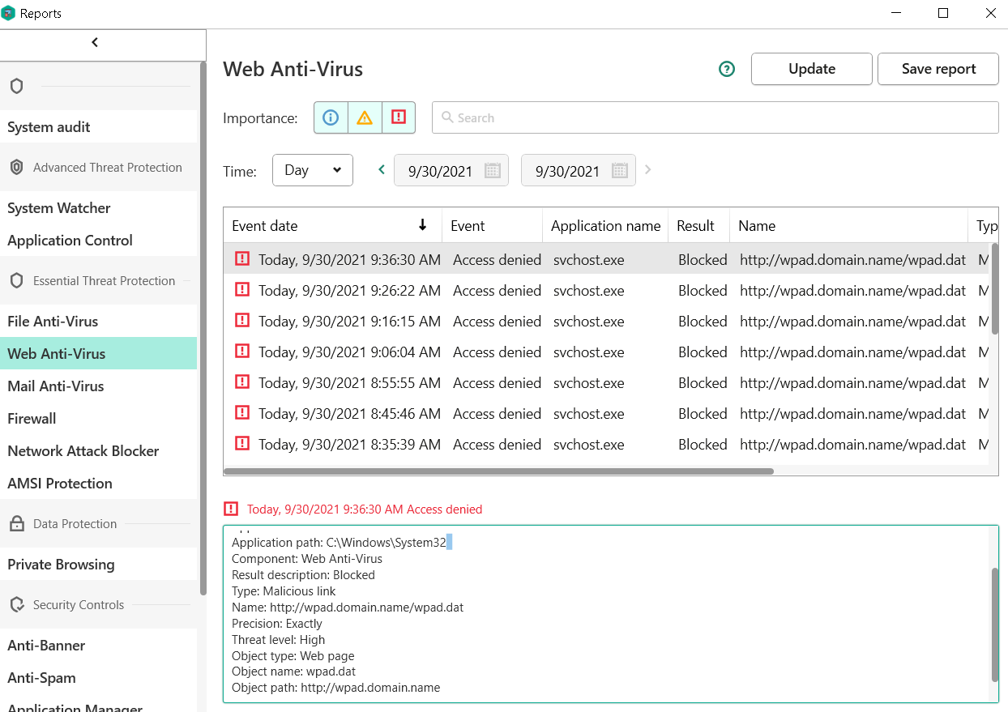1008x712 pixels.
Task: Click the Application path line in details
Action: pos(339,542)
